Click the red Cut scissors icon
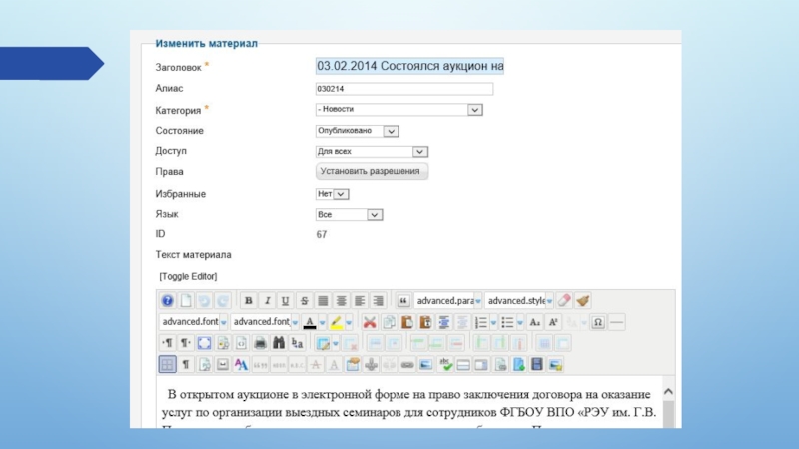The image size is (799, 449). click(370, 322)
